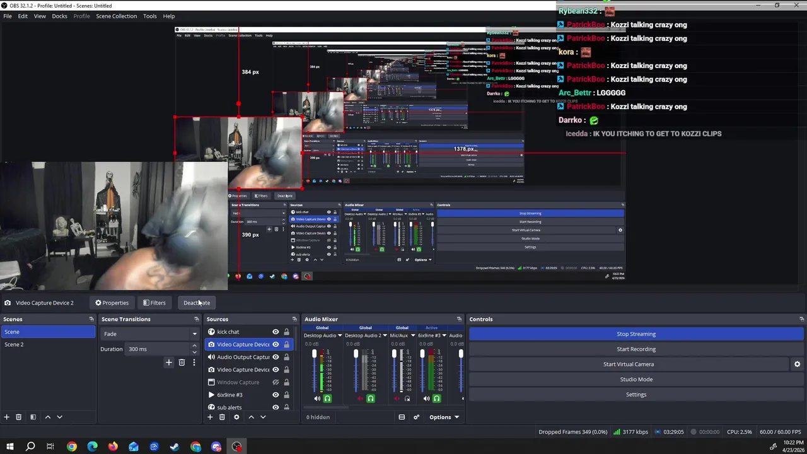Open Steam from the taskbar
807x454 pixels.
pyautogui.click(x=175, y=446)
